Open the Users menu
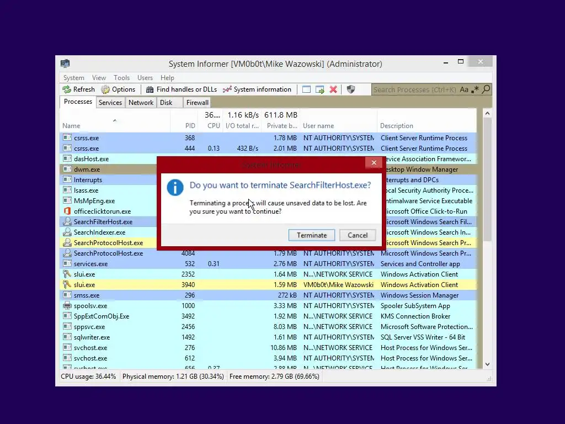Viewport: 565px width, 424px height. 145,78
